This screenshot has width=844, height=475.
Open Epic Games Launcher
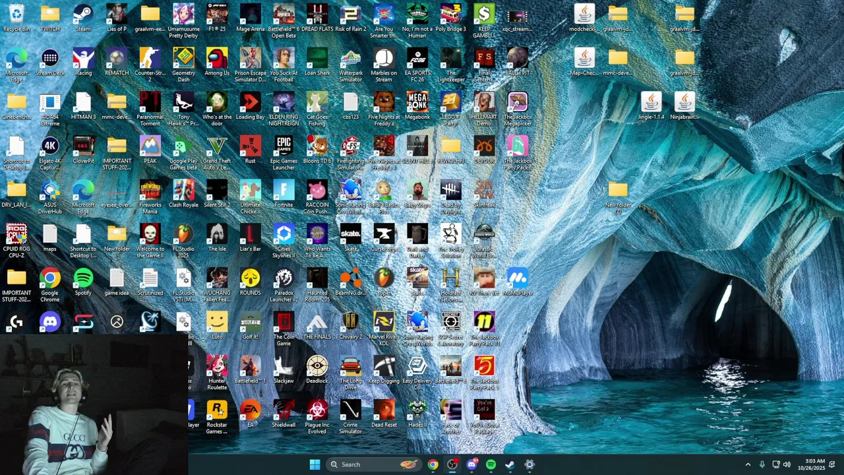284,153
